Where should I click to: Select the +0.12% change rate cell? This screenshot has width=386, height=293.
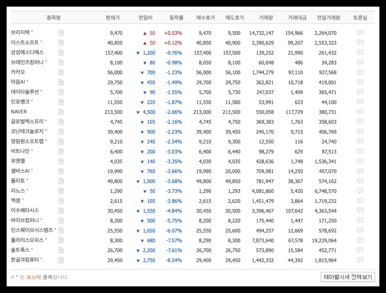point(173,43)
